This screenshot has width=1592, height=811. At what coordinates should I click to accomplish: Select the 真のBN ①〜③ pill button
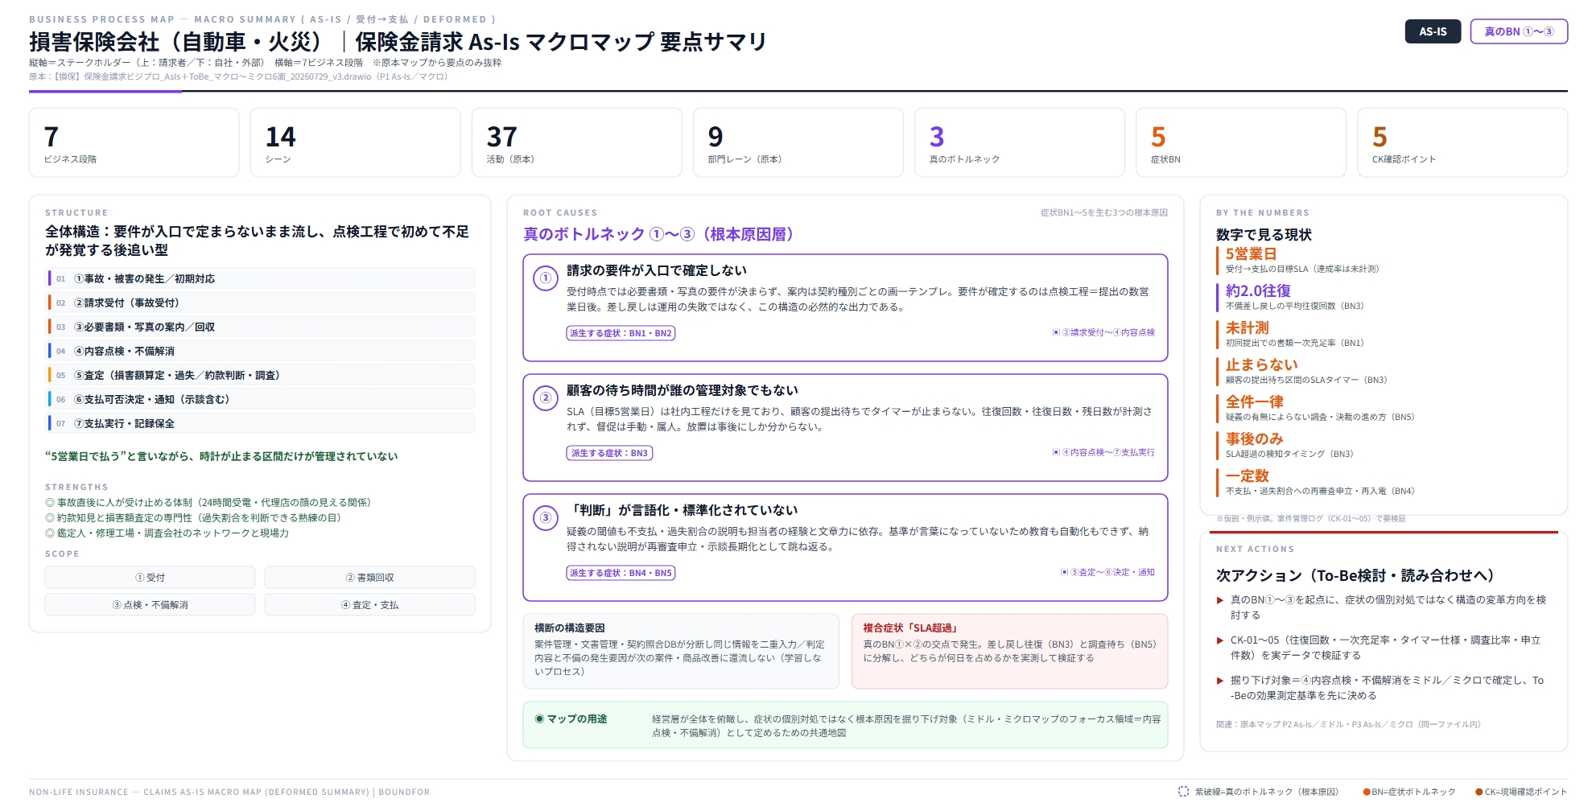click(1519, 31)
